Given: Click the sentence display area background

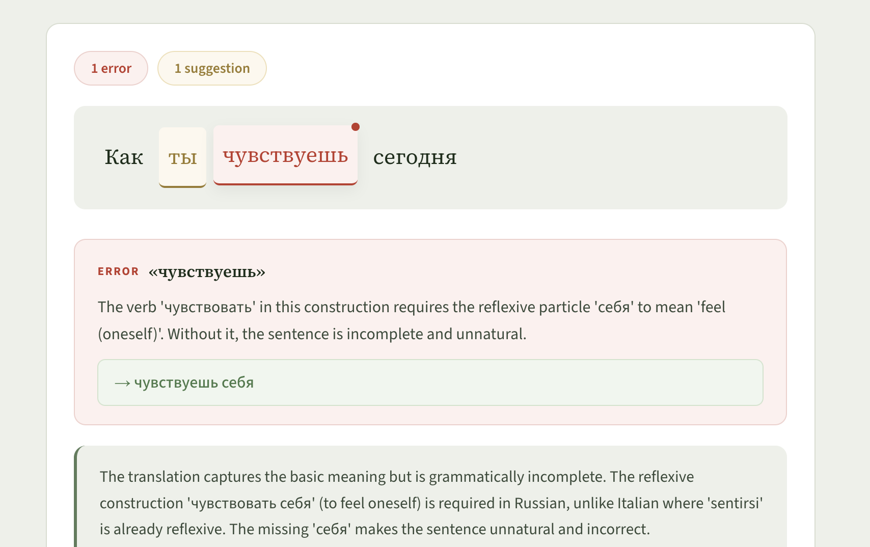Looking at the screenshot, I should pos(611,158).
